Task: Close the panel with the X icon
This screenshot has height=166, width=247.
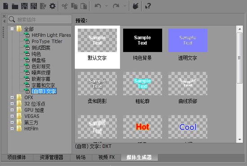Action: click(4, 16)
